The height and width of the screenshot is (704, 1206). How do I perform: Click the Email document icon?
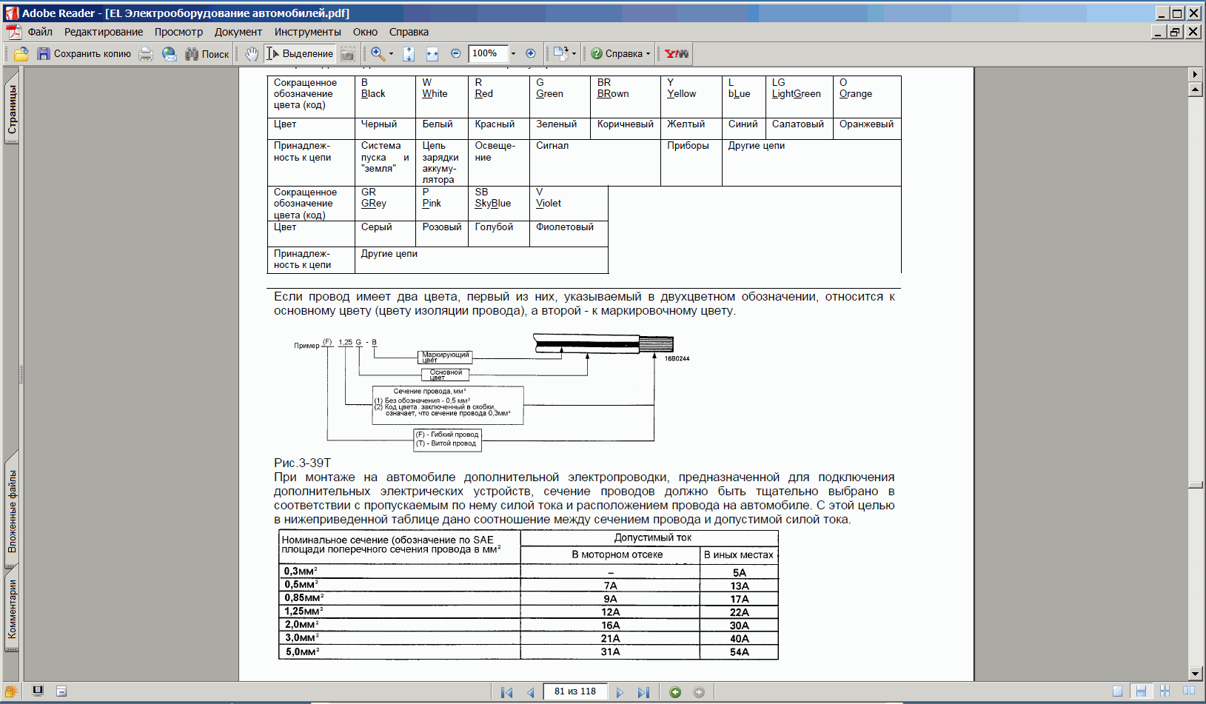coord(170,53)
